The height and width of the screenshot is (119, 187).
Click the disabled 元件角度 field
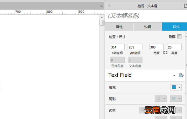pos(117,60)
